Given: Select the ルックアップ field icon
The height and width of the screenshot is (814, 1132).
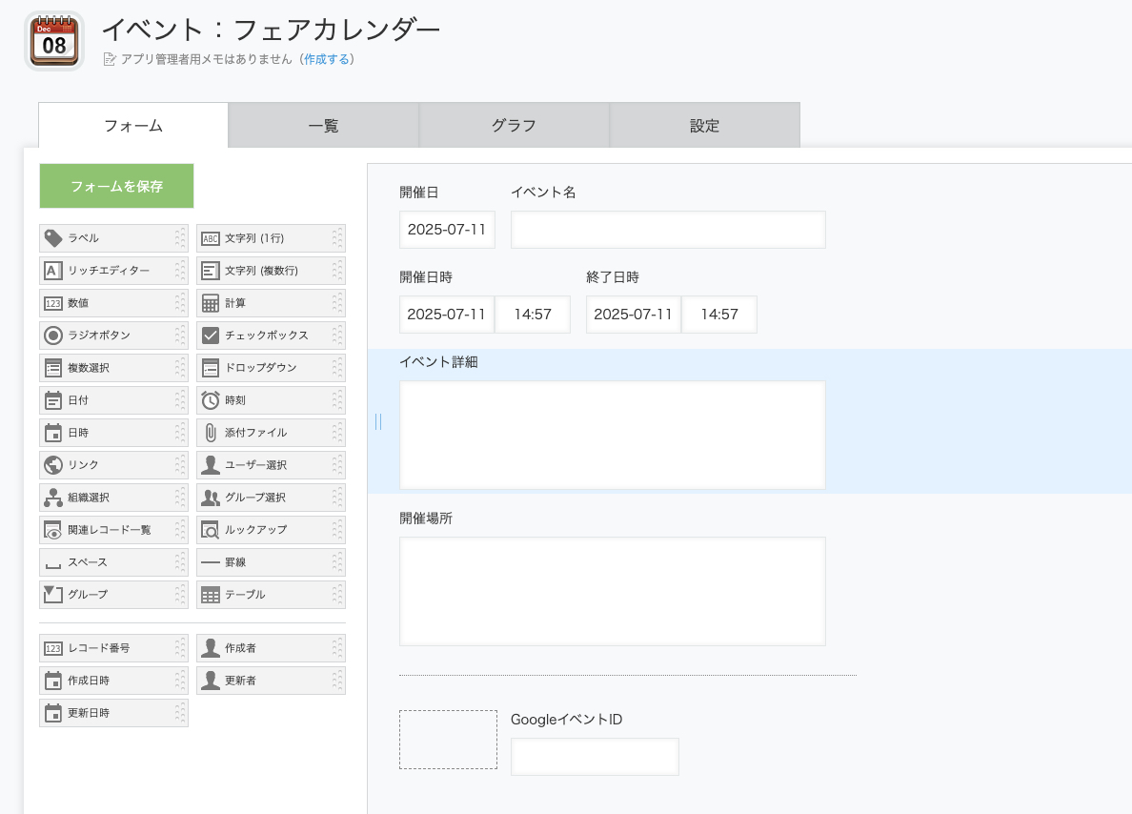Looking at the screenshot, I should 210,530.
